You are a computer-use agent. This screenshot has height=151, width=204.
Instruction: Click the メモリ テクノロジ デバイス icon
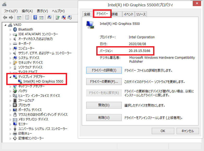coord(15,119)
